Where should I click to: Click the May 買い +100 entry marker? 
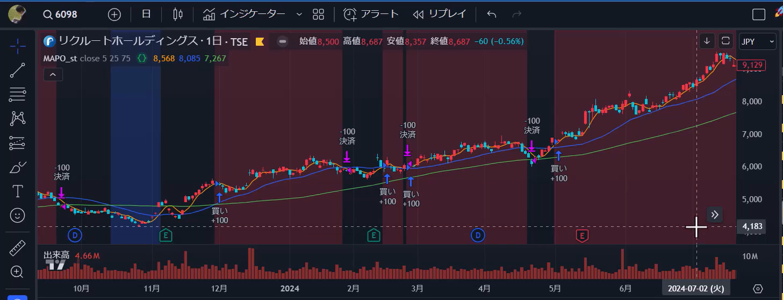559,167
